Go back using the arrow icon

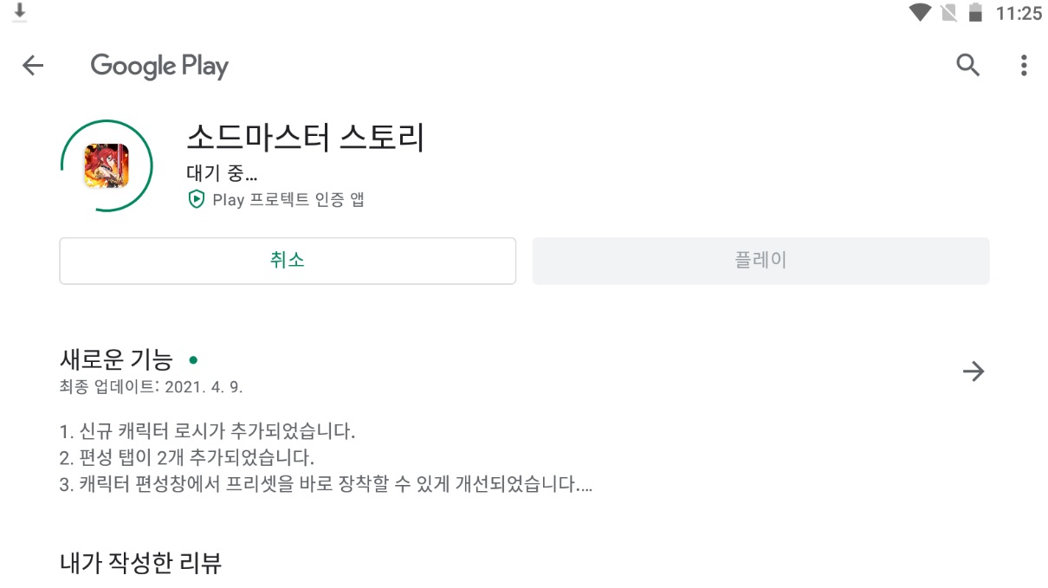33,66
